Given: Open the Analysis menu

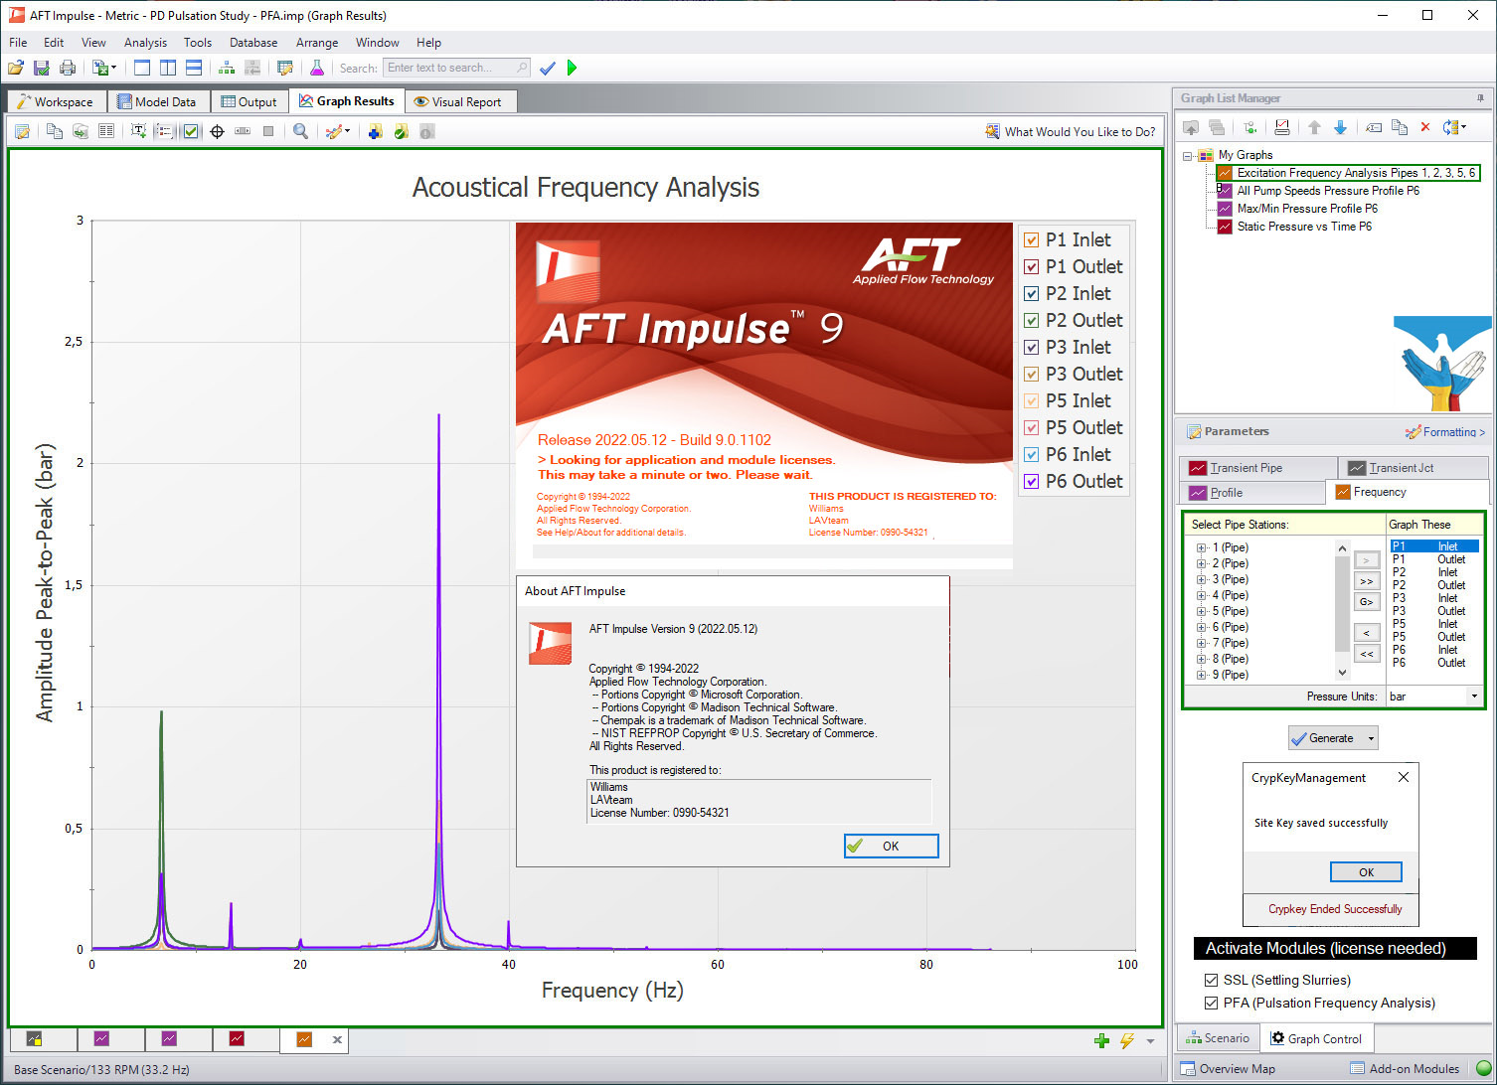Looking at the screenshot, I should [x=145, y=43].
